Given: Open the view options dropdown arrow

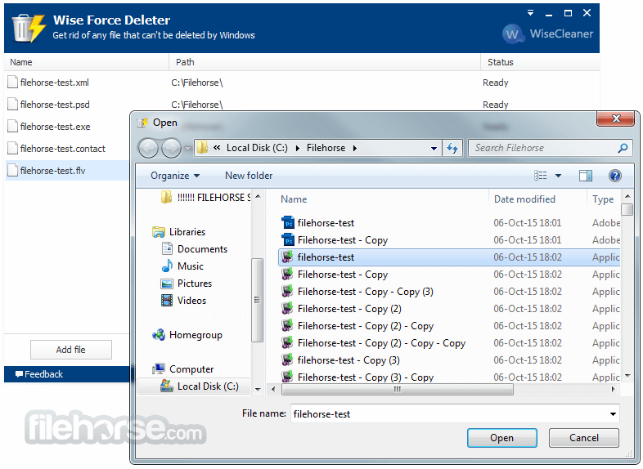Looking at the screenshot, I should (x=558, y=176).
